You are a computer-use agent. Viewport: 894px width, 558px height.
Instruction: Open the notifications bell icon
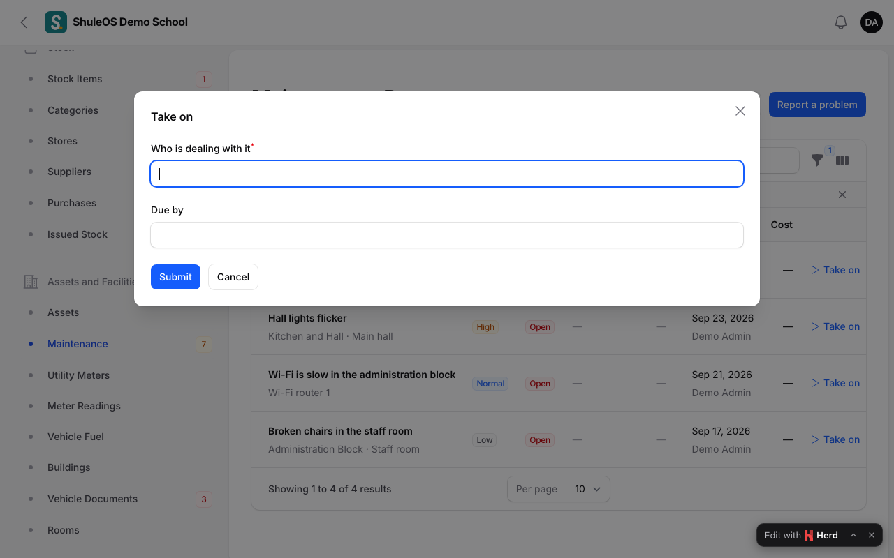[x=841, y=22]
